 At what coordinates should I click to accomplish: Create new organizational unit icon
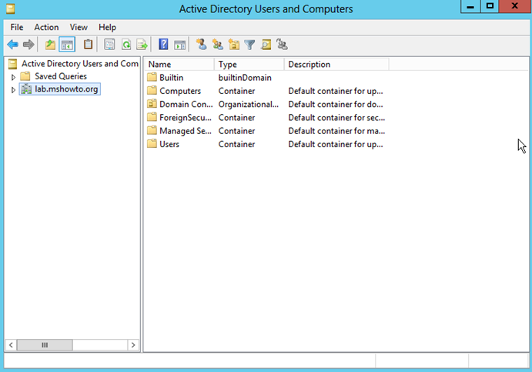(x=234, y=45)
